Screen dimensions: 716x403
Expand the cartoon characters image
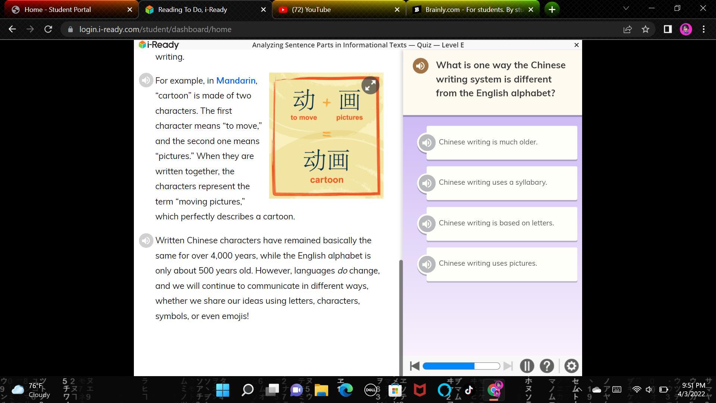coord(370,85)
